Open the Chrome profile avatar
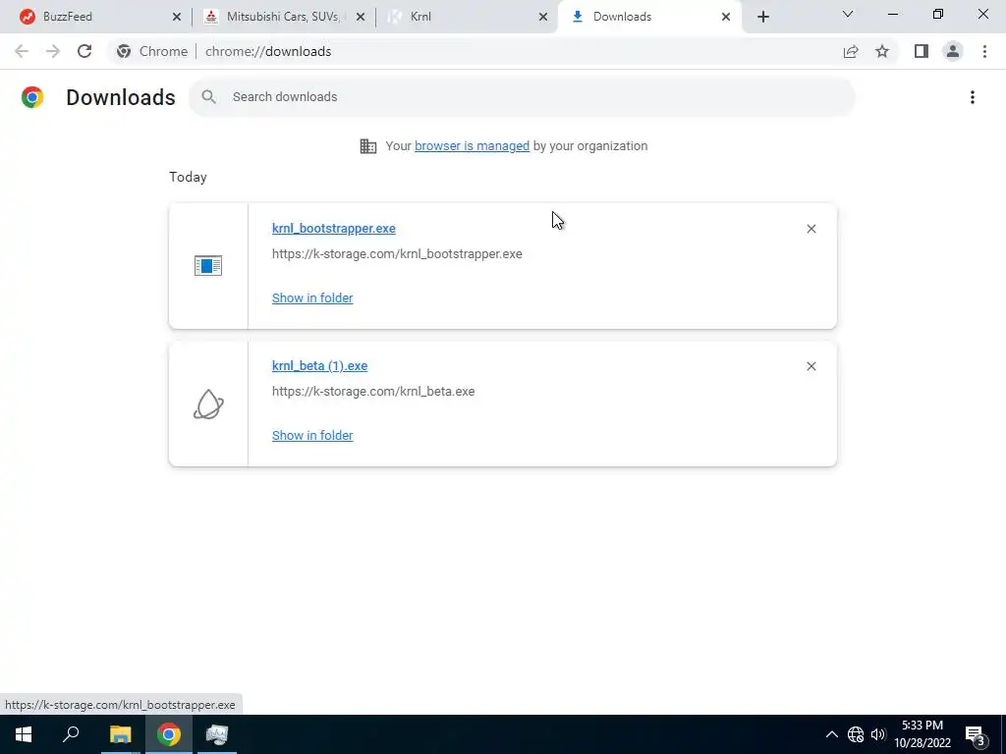Viewport: 1006px width, 754px height. click(953, 51)
